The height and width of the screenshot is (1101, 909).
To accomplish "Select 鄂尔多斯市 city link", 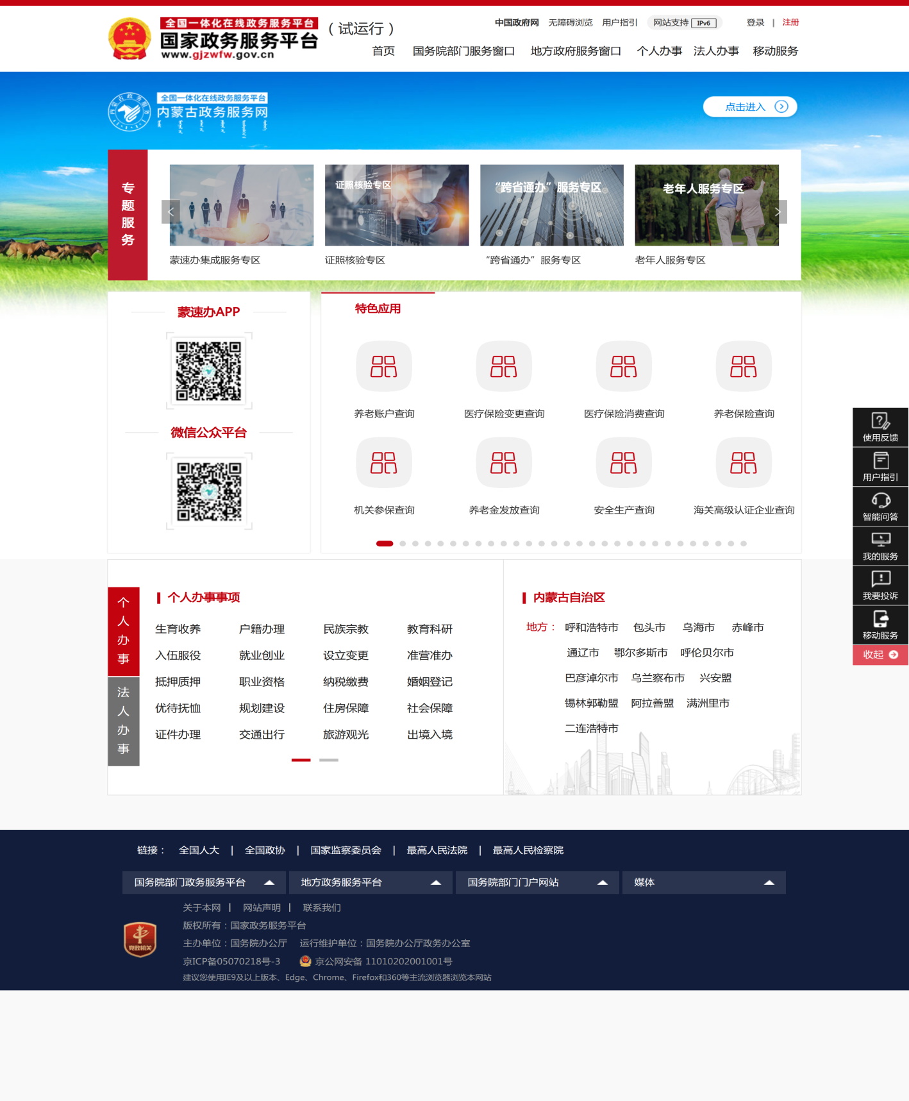I will point(640,653).
